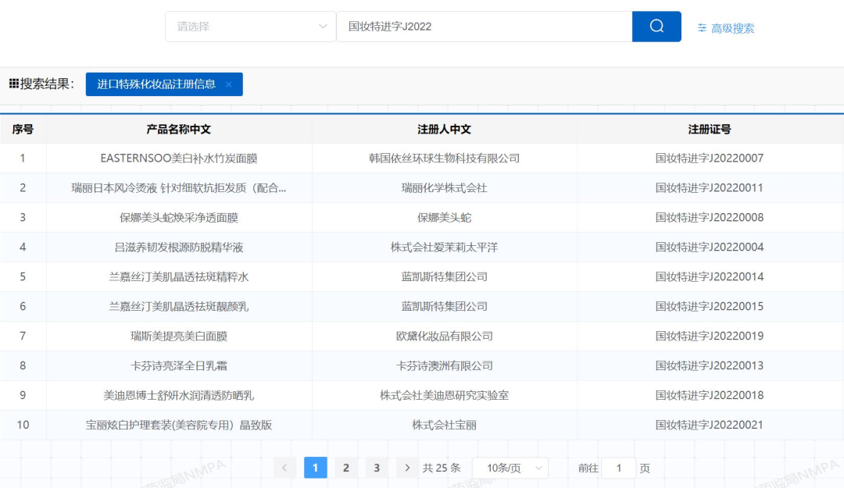Click registrant 保娜美头蛇

(x=444, y=217)
